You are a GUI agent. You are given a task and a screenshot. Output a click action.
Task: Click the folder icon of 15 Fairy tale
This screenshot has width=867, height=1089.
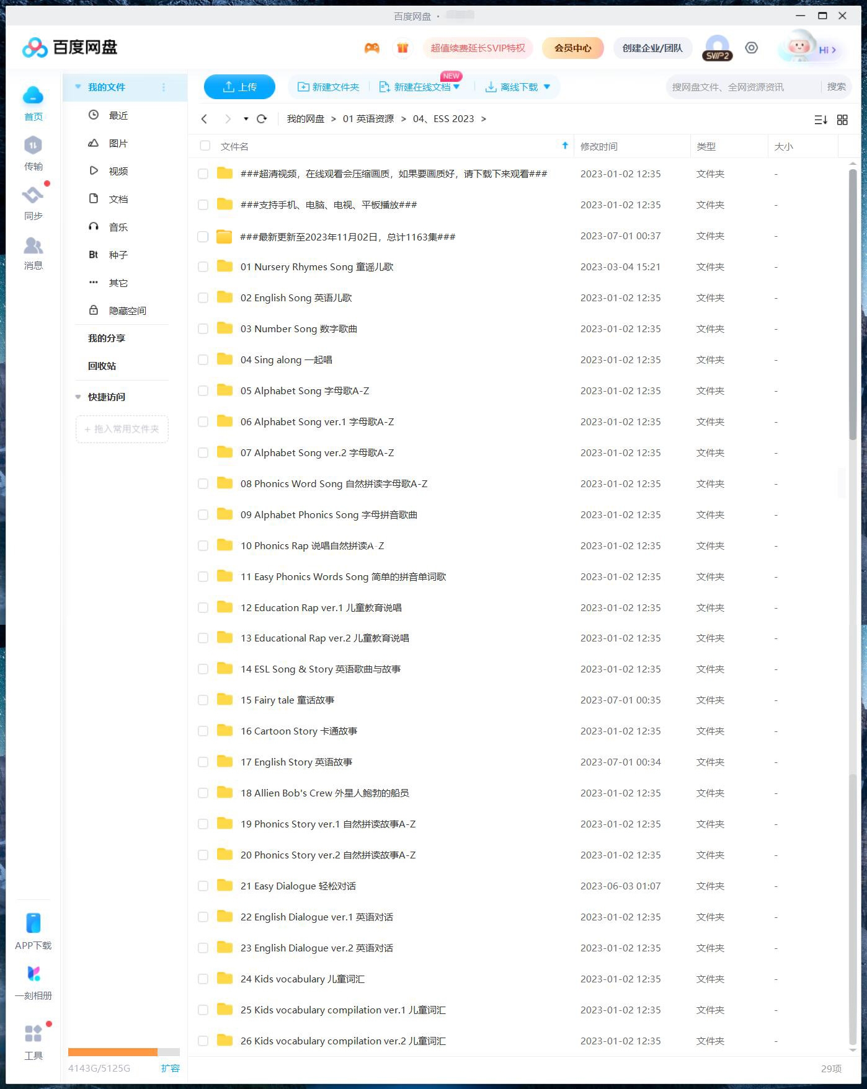point(225,700)
